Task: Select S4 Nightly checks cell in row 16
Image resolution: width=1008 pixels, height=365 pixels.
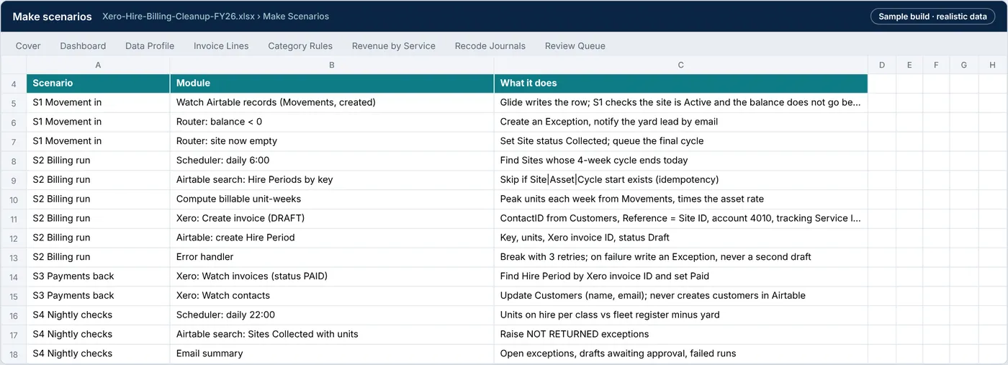Action: click(98, 315)
